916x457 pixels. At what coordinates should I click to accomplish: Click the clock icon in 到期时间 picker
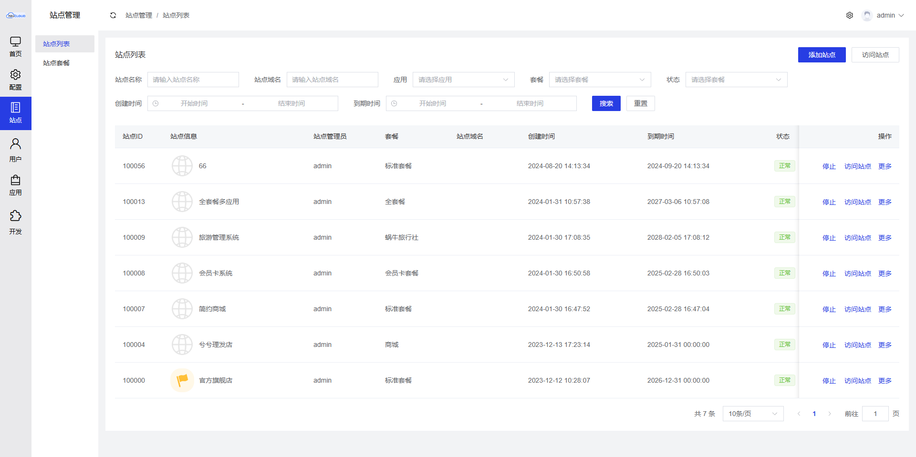(x=394, y=103)
